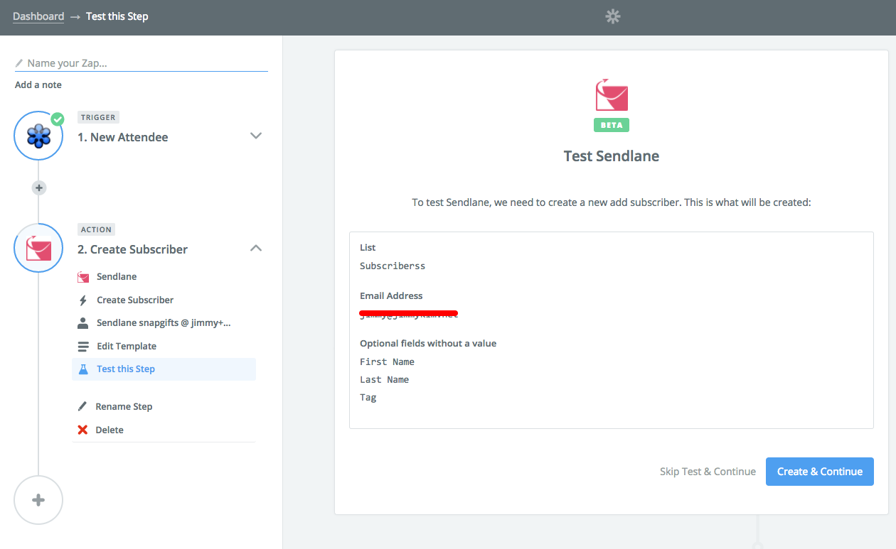The image size is (896, 549).
Task: Choose Delete step option
Action: coord(110,430)
